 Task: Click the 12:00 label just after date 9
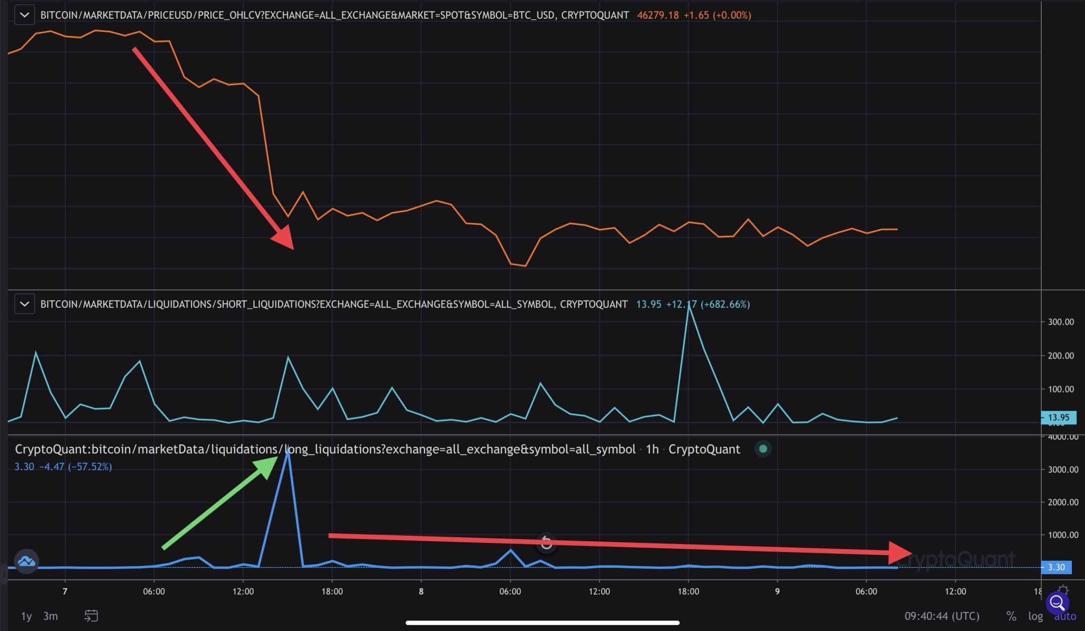pyautogui.click(x=955, y=592)
